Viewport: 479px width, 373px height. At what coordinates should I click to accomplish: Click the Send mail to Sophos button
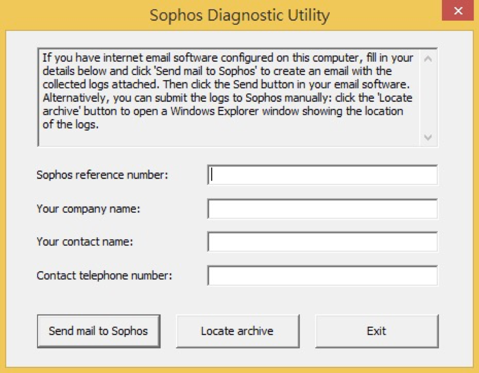99,331
